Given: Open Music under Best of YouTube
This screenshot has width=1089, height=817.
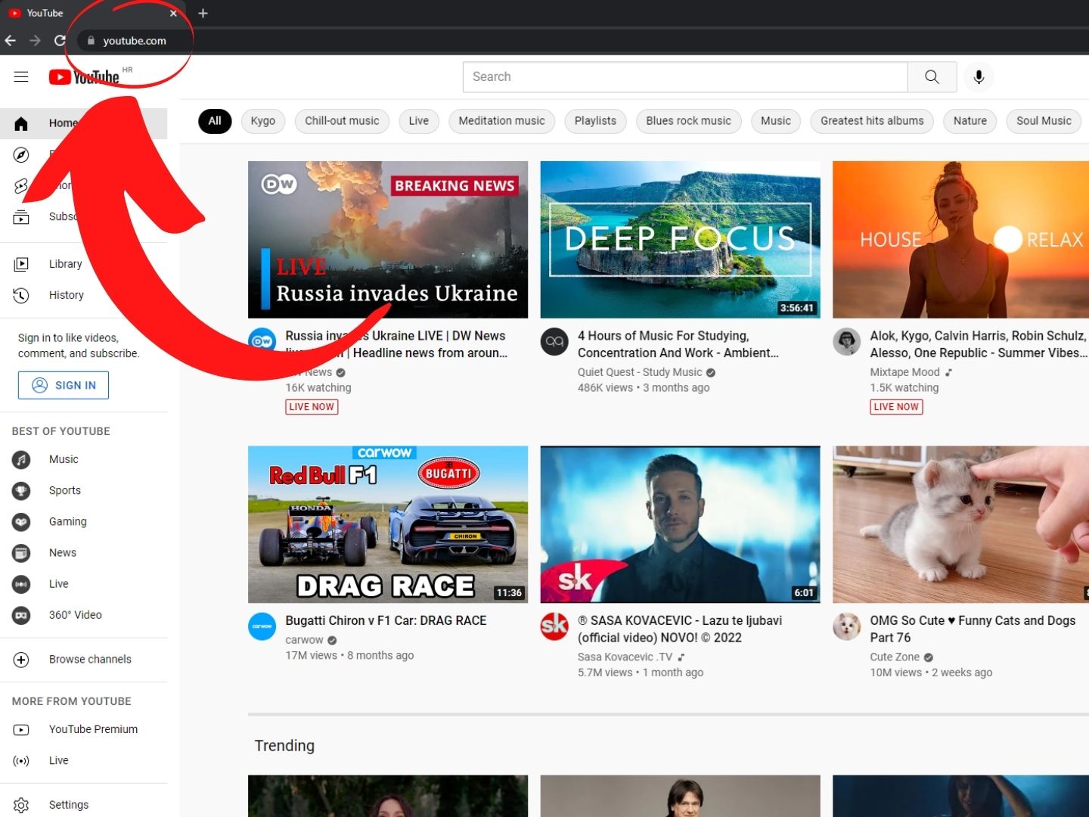Looking at the screenshot, I should [83, 459].
